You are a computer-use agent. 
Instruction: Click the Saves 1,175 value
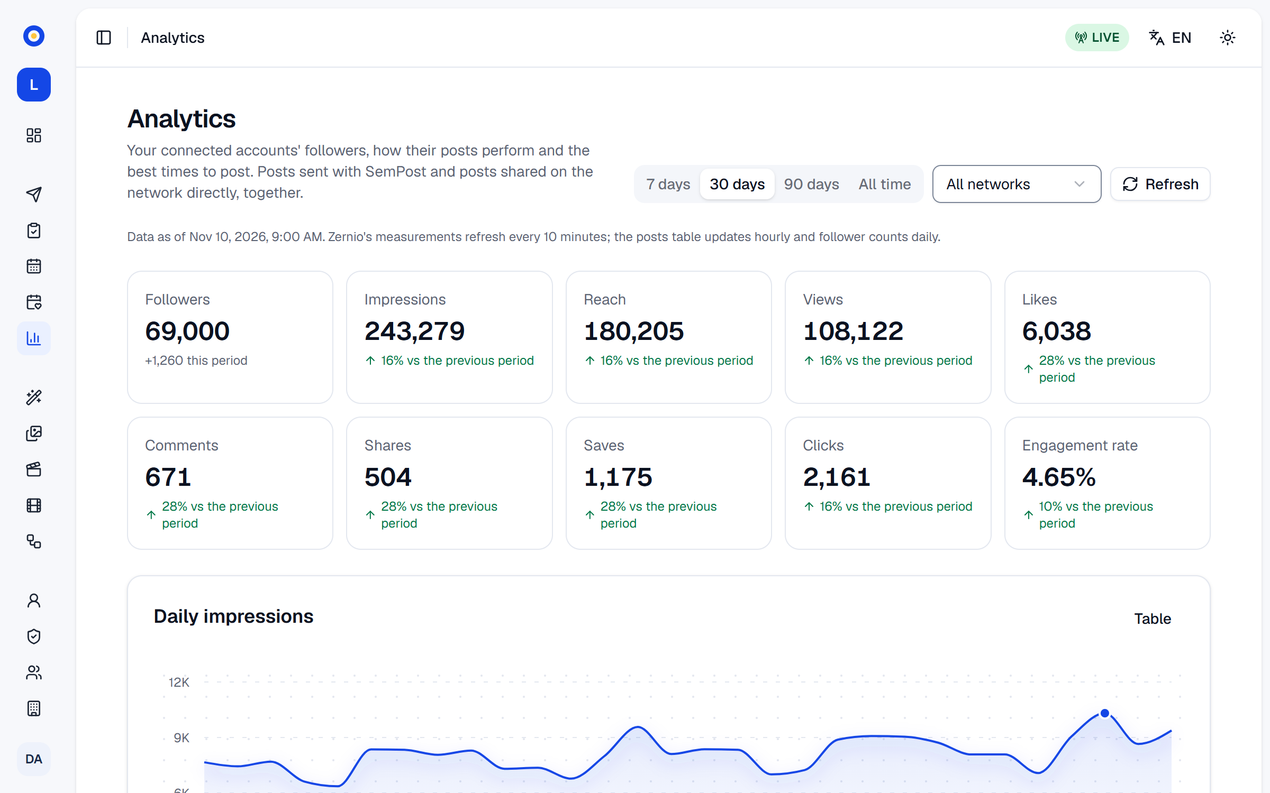[618, 477]
